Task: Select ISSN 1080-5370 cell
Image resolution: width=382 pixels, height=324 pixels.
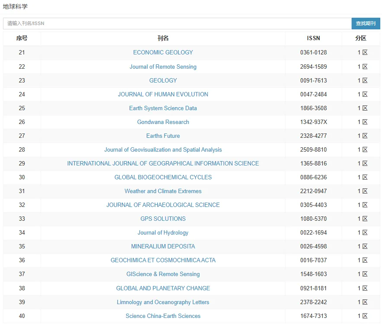Action: pos(314,219)
